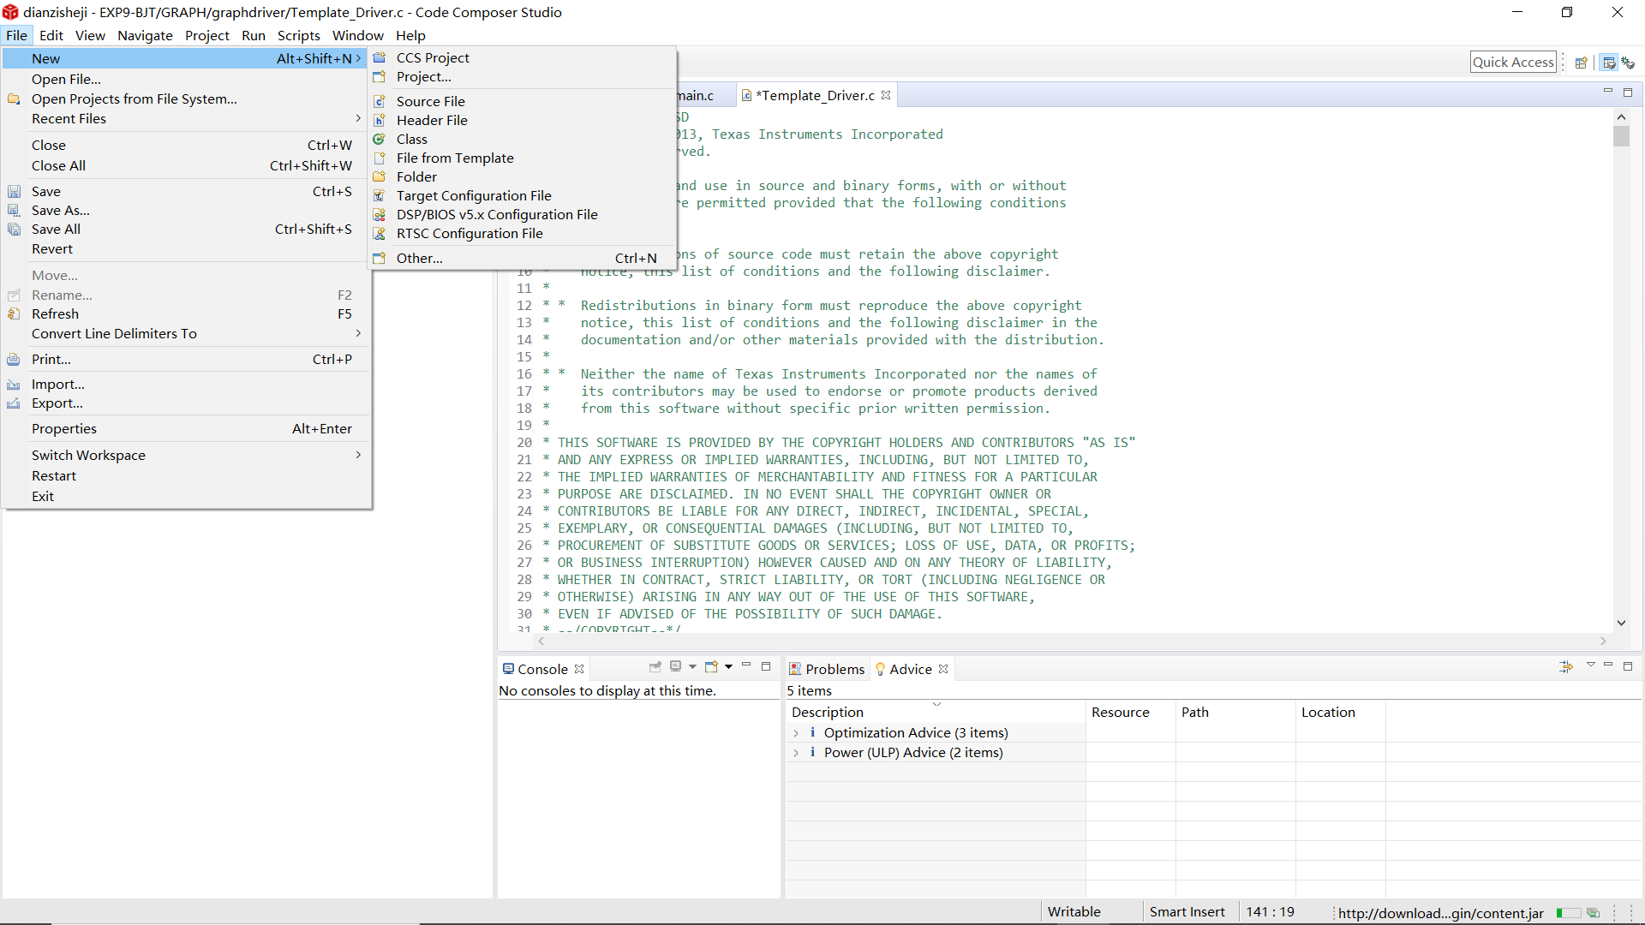
Task: Select Target Configuration File entry
Action: pos(473,196)
